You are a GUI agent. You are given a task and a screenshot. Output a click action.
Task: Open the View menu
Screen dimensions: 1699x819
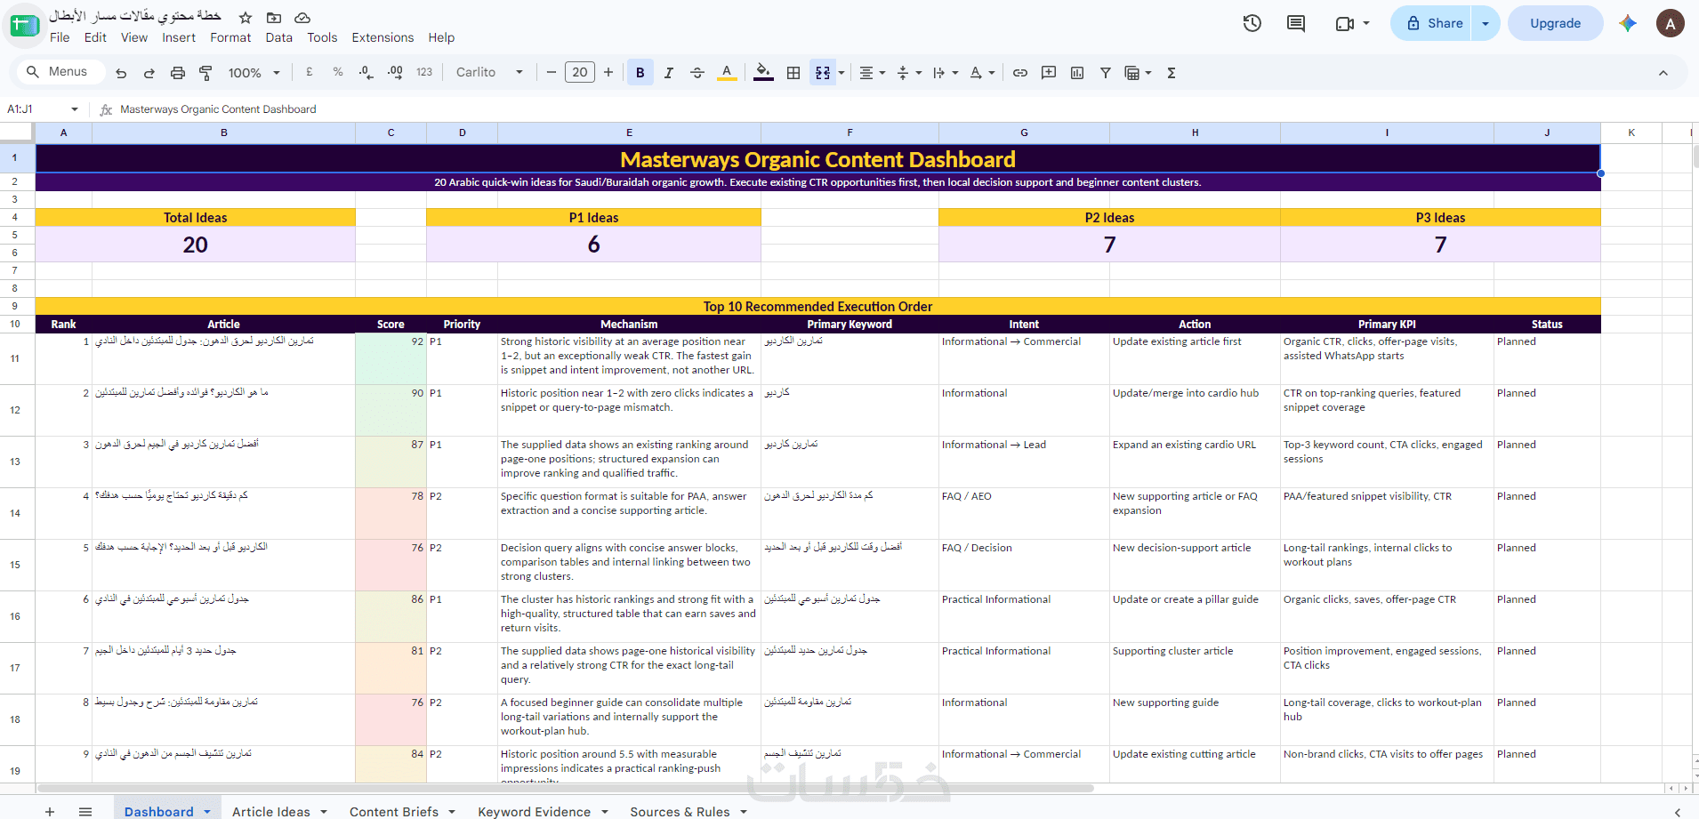134,37
